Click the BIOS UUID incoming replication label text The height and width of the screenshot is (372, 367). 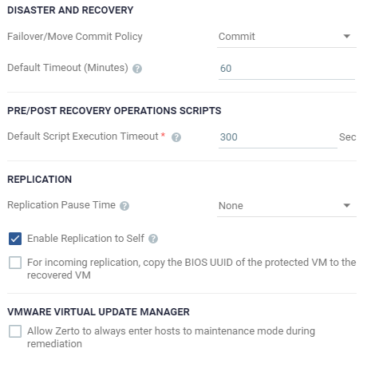tap(191, 269)
